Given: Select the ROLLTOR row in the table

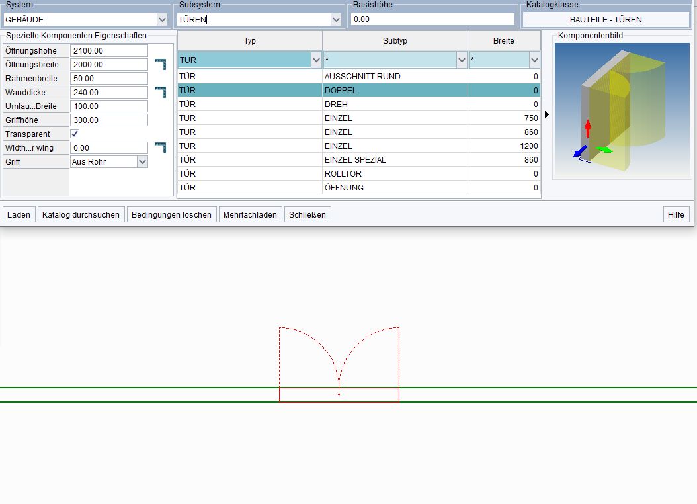Looking at the screenshot, I should (x=358, y=174).
